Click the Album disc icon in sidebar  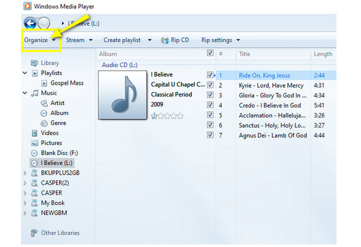[x=44, y=113]
